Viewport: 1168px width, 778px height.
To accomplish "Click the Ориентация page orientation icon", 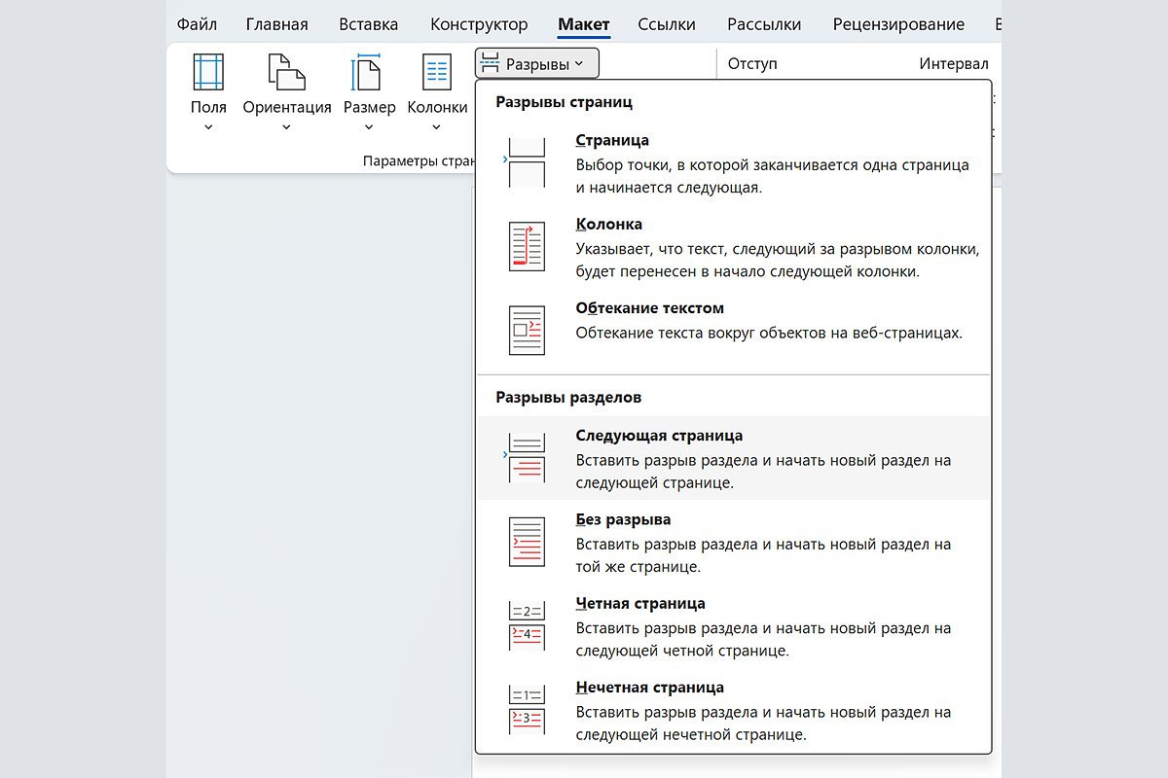I will (286, 73).
